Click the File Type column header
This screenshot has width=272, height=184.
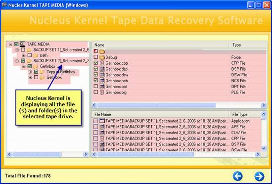pos(245,114)
